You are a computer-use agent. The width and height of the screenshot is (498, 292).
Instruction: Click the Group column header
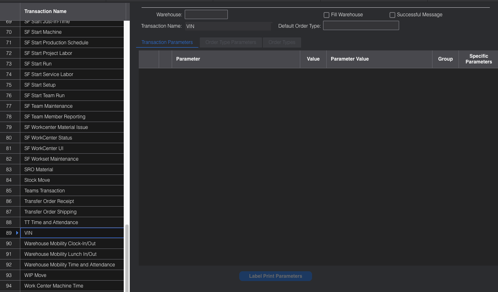446,59
